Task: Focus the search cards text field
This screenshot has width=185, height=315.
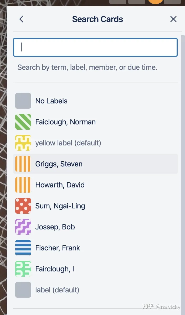Action: point(95,47)
